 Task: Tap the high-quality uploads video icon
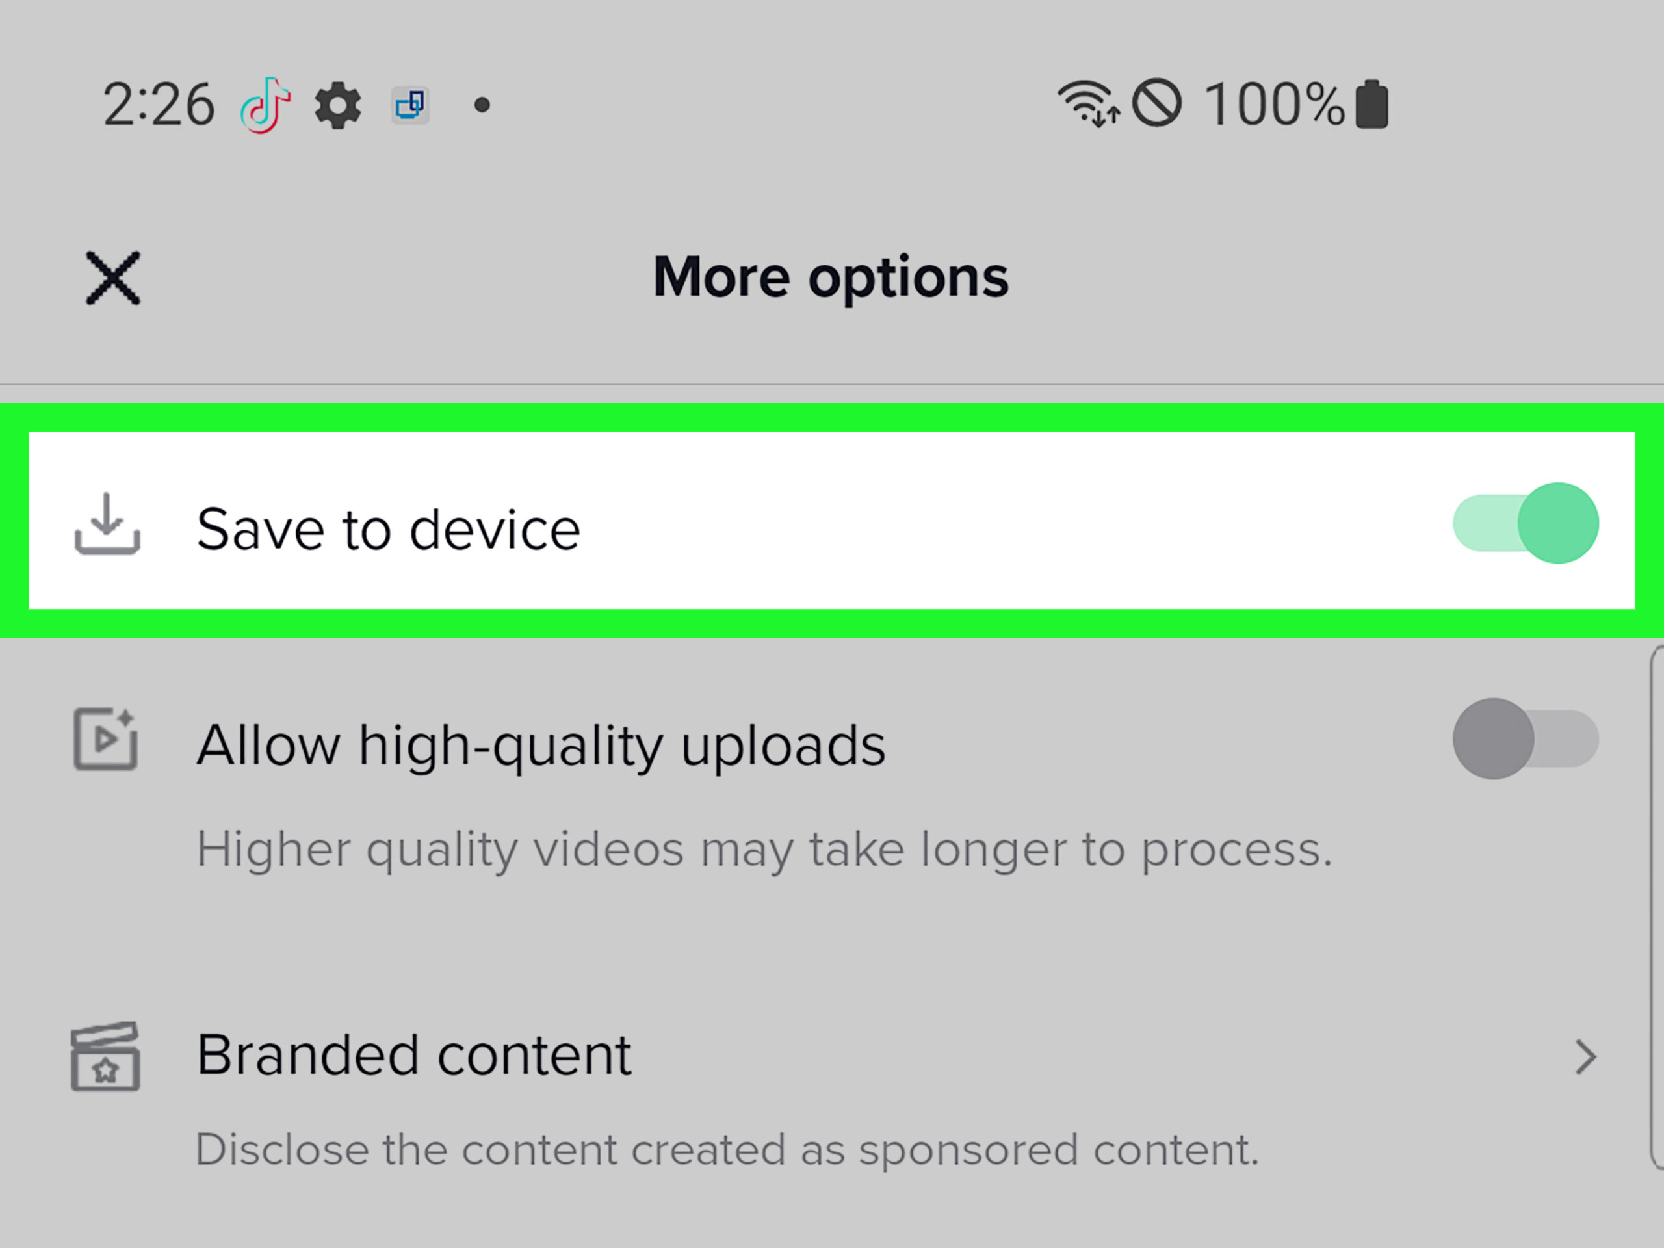click(x=105, y=738)
